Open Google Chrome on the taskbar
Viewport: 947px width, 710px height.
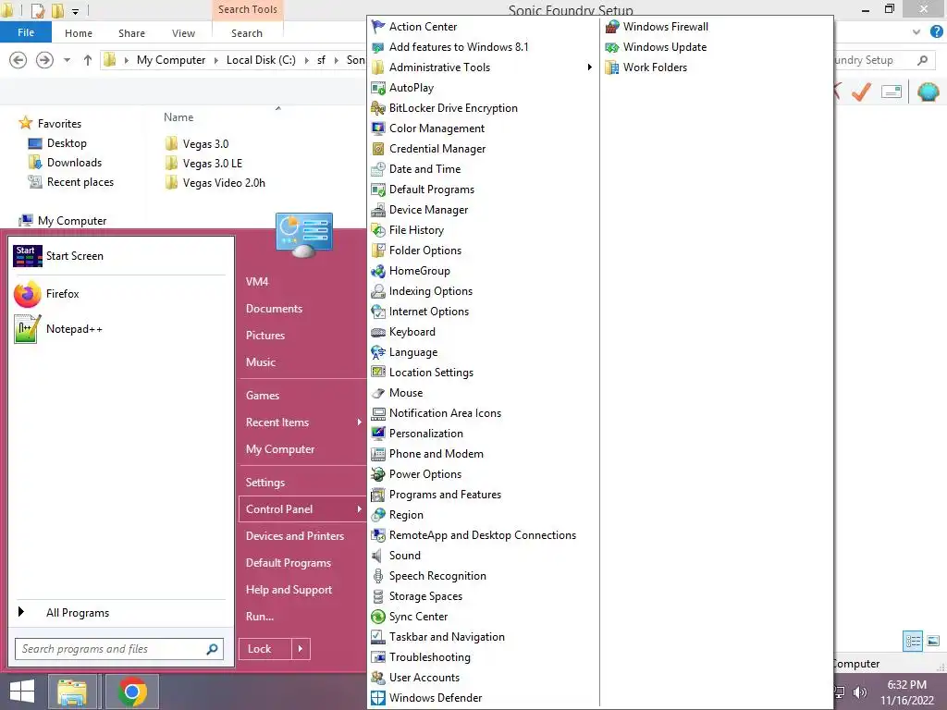click(132, 692)
